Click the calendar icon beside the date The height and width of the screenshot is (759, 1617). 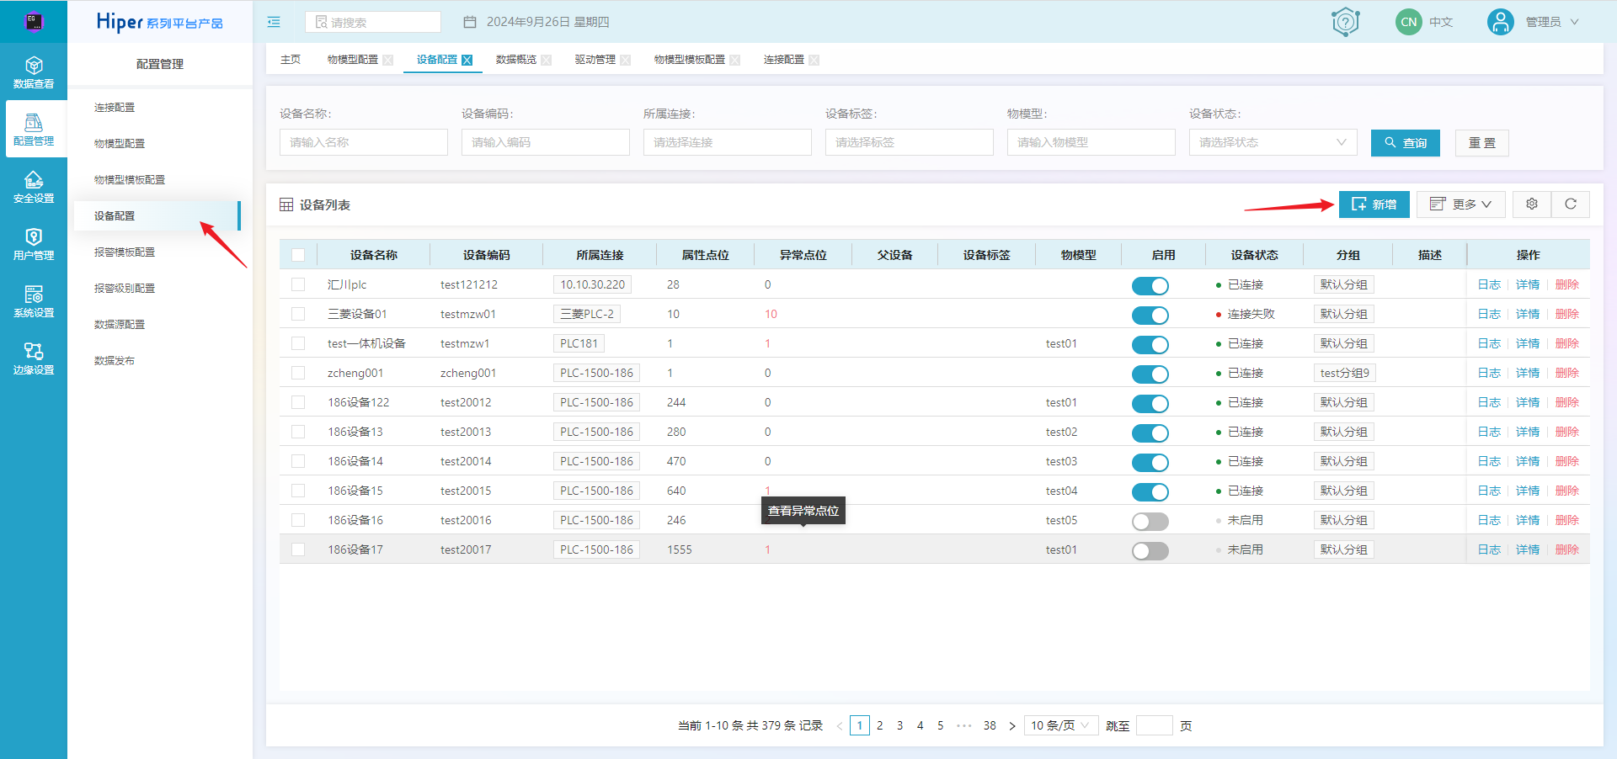click(x=470, y=22)
